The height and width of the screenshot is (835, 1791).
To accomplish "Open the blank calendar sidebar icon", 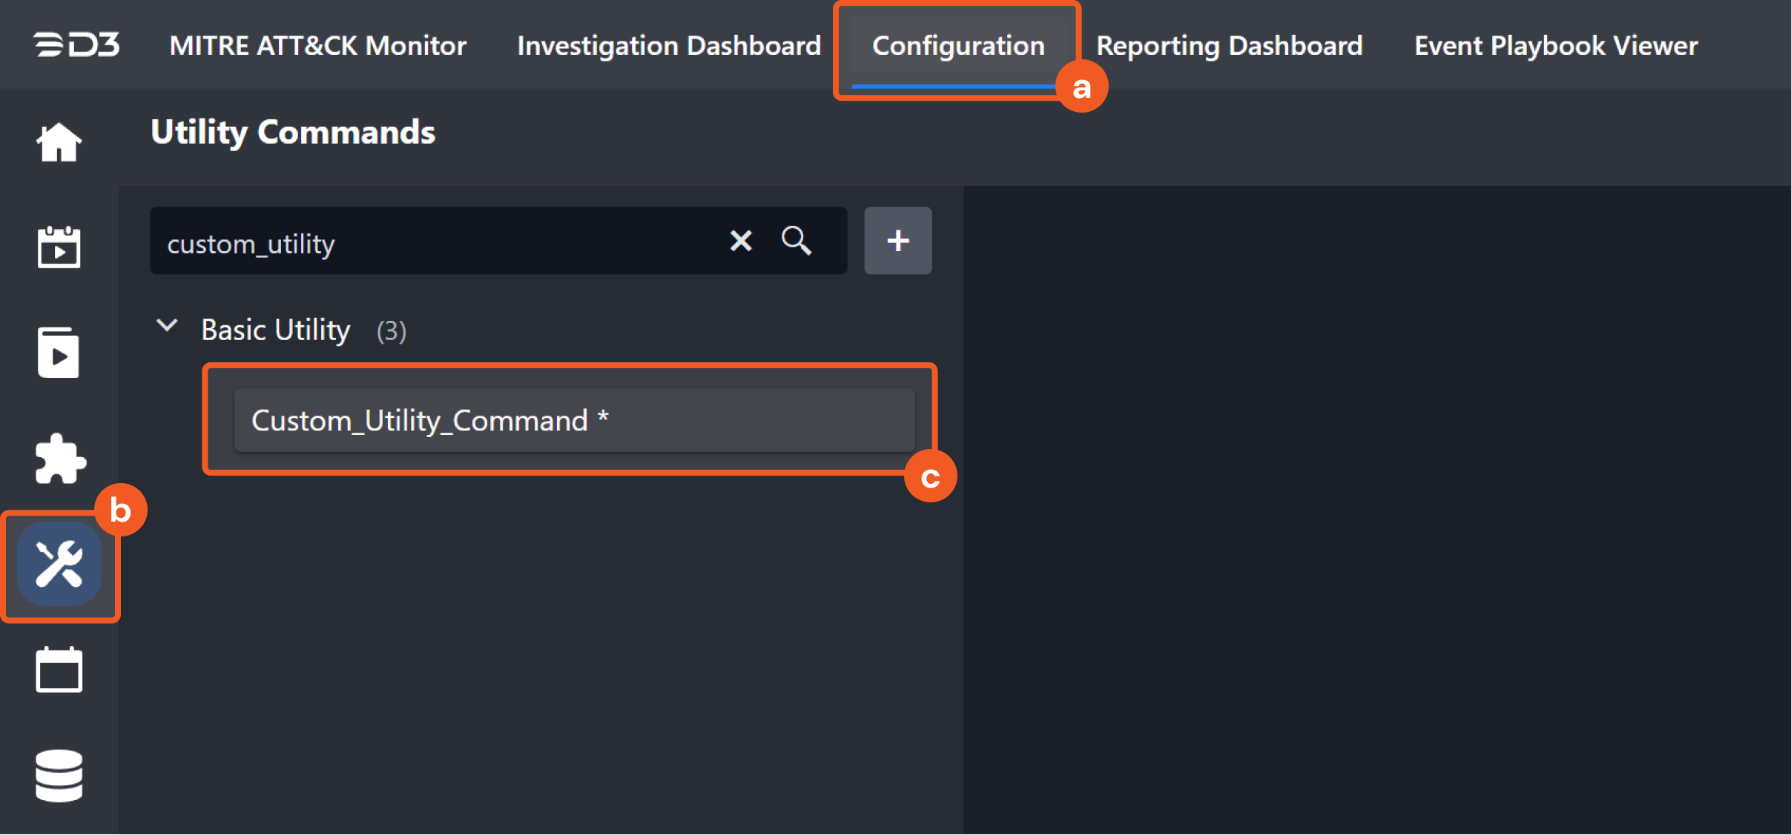I will click(59, 670).
